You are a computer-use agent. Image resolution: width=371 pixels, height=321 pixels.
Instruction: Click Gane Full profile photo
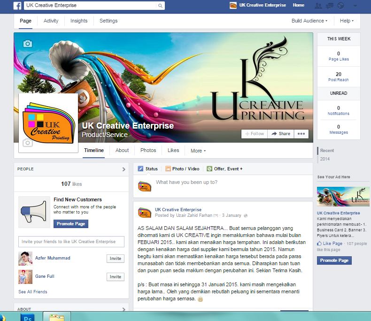pos(25,277)
